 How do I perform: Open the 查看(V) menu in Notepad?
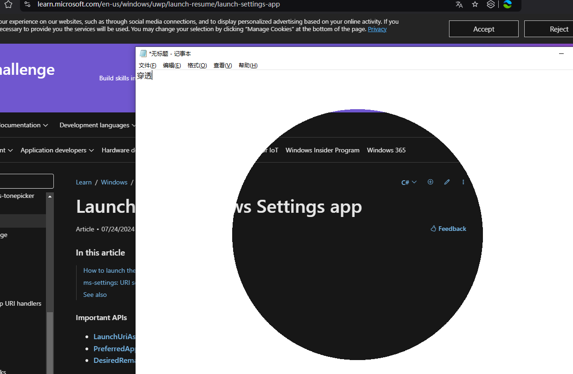222,66
